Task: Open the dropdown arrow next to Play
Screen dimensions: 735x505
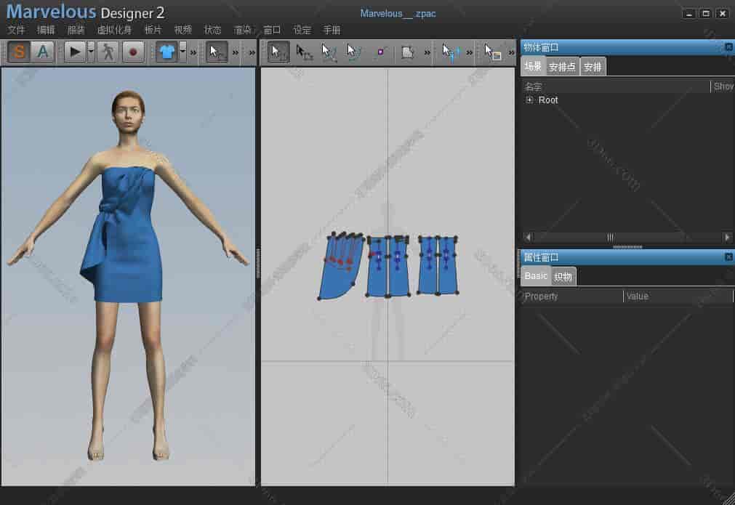Action: (91, 52)
